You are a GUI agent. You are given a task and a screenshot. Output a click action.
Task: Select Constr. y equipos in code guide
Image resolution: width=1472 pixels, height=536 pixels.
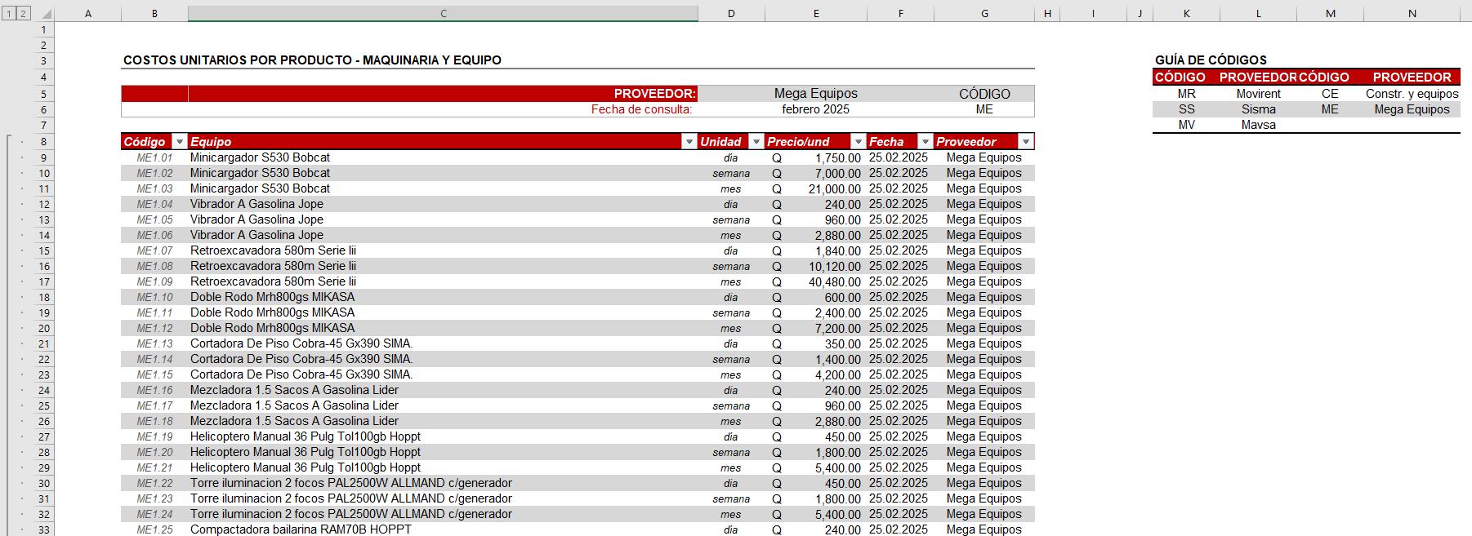tap(1412, 94)
